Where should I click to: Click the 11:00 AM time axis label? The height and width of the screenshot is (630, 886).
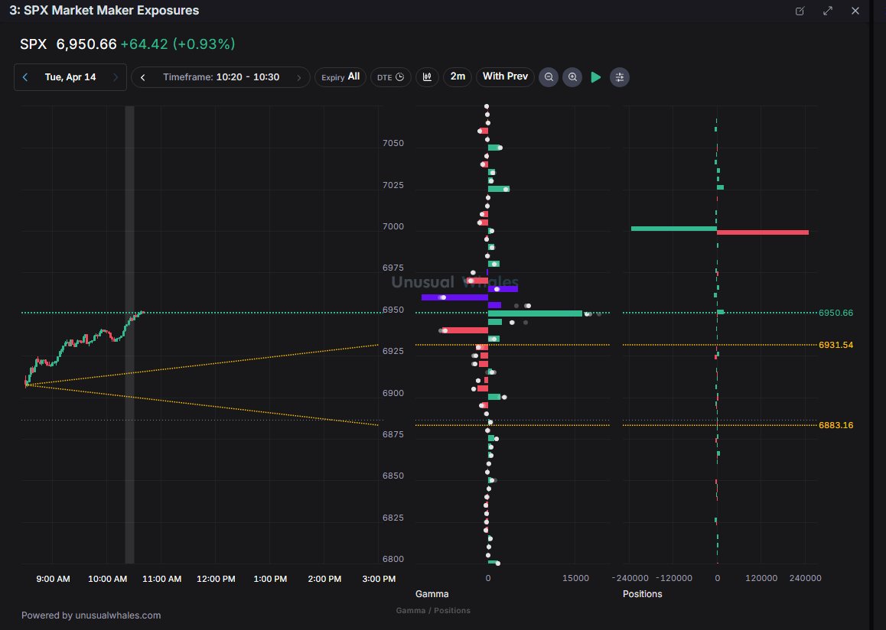(x=161, y=580)
